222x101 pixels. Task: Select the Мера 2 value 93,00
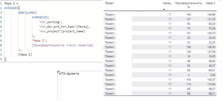(212, 24)
